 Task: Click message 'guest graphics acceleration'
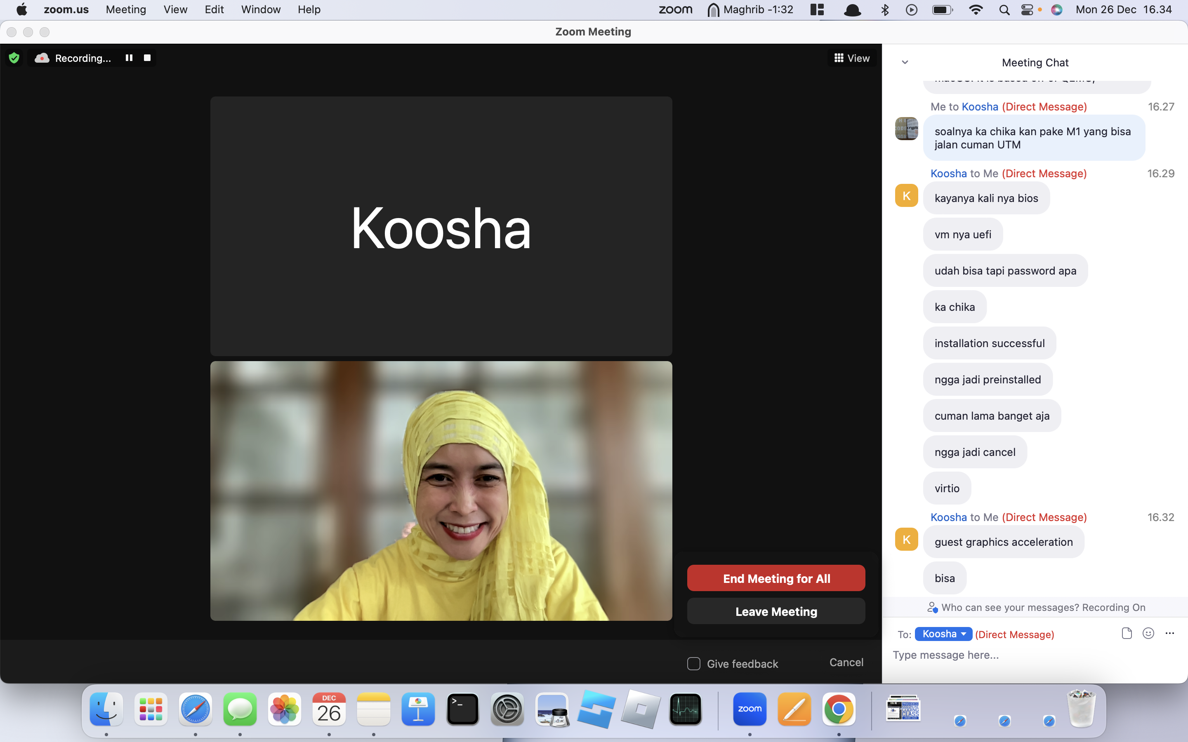(x=1004, y=542)
